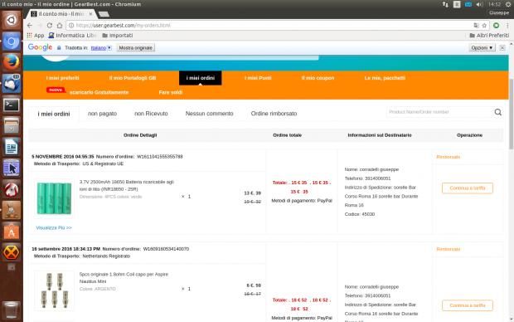Go to 'I miei preferiti' menu

coord(63,78)
